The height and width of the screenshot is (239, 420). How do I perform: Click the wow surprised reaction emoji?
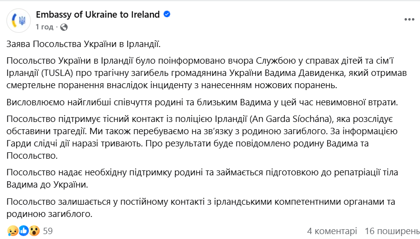[x=34, y=230]
